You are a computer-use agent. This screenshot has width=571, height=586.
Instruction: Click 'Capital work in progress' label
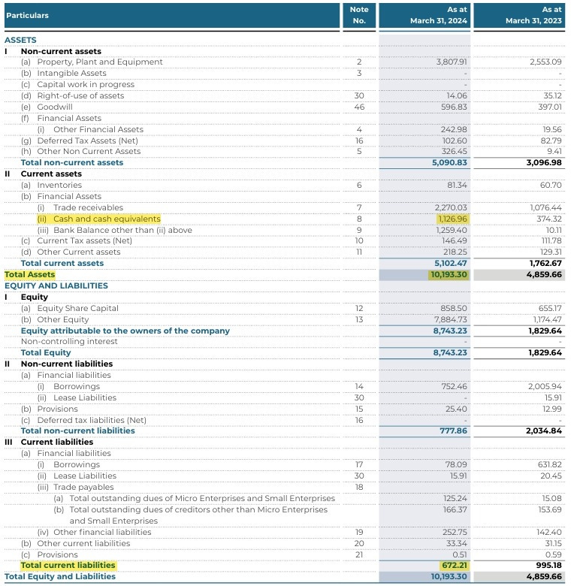point(86,84)
